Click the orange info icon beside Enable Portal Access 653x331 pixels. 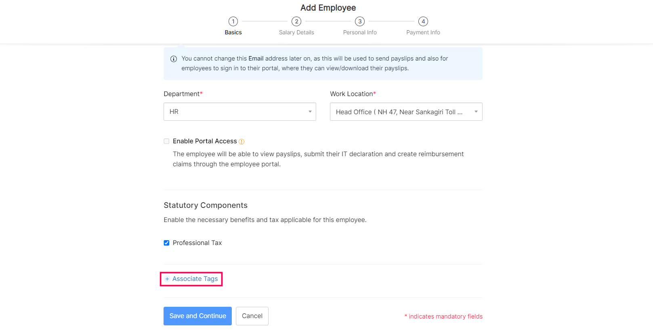pyautogui.click(x=241, y=142)
